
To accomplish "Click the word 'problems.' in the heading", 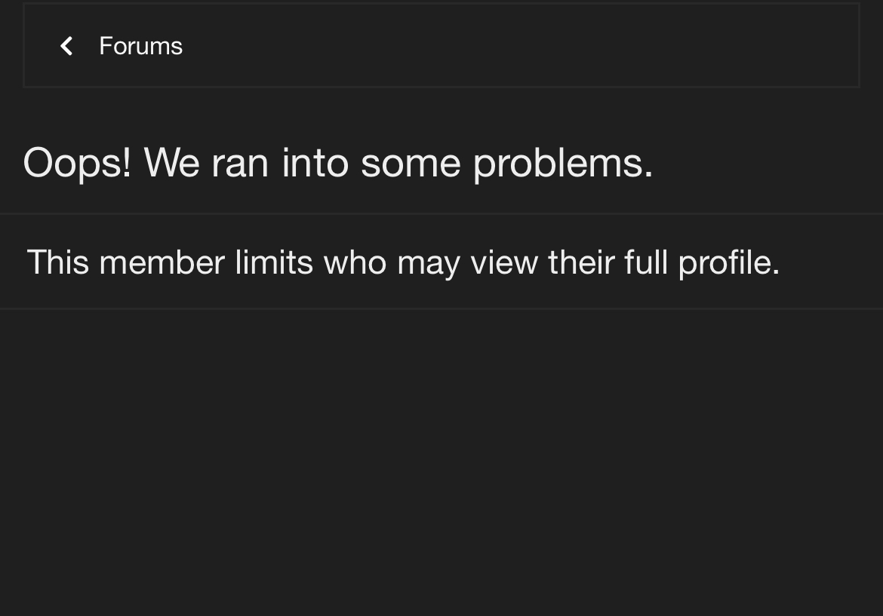I will pyautogui.click(x=563, y=164).
